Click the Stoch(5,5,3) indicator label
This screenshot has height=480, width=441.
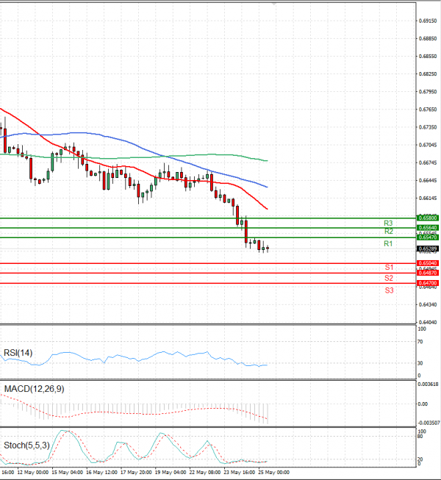[x=28, y=445]
